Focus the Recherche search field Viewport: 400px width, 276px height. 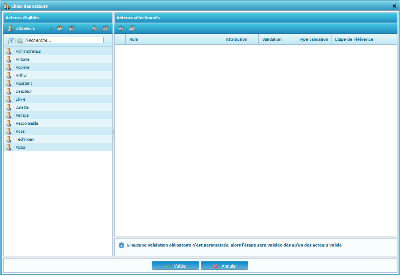64,40
